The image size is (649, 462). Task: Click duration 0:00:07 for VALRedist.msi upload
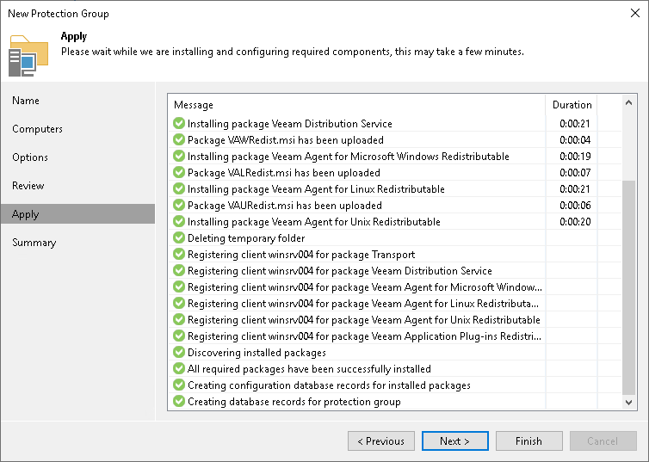point(575,173)
